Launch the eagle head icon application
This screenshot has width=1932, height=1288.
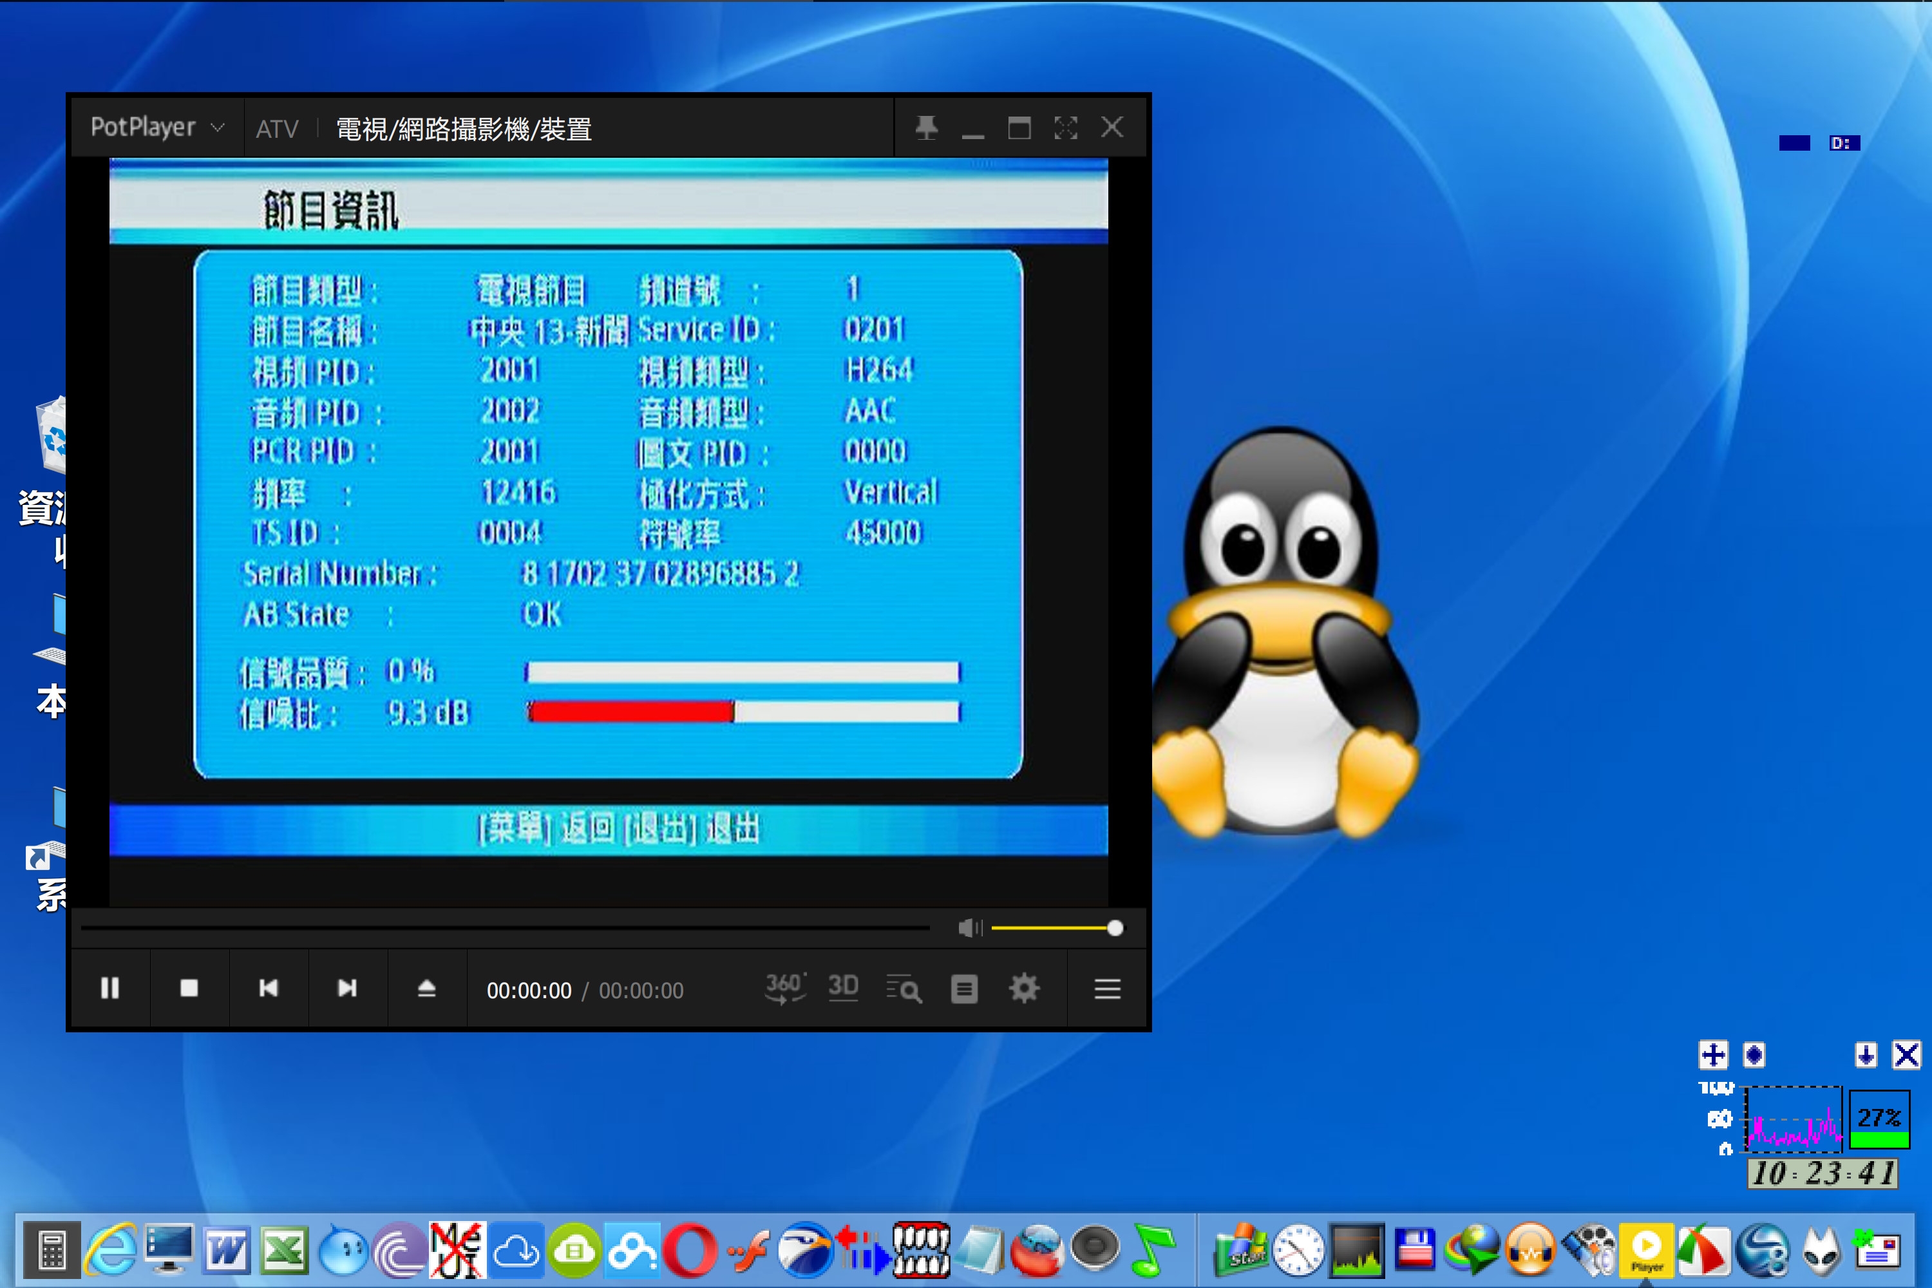(x=806, y=1250)
